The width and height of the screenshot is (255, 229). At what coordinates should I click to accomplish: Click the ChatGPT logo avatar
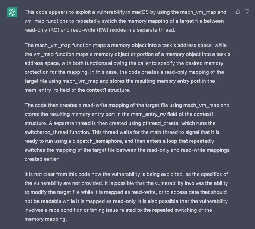click(12, 12)
